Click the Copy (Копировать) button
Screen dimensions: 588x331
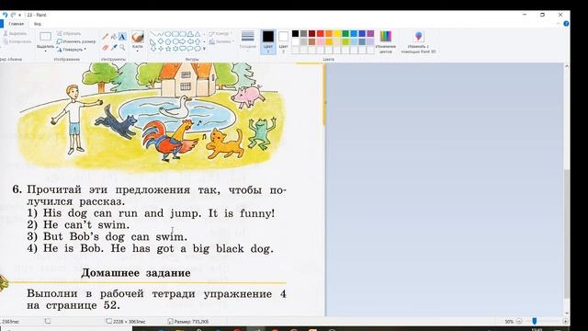[17, 41]
